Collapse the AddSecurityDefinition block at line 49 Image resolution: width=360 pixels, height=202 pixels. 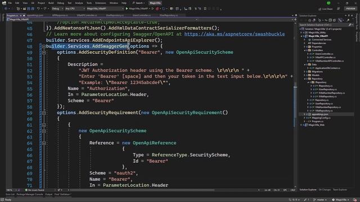click(x=44, y=52)
